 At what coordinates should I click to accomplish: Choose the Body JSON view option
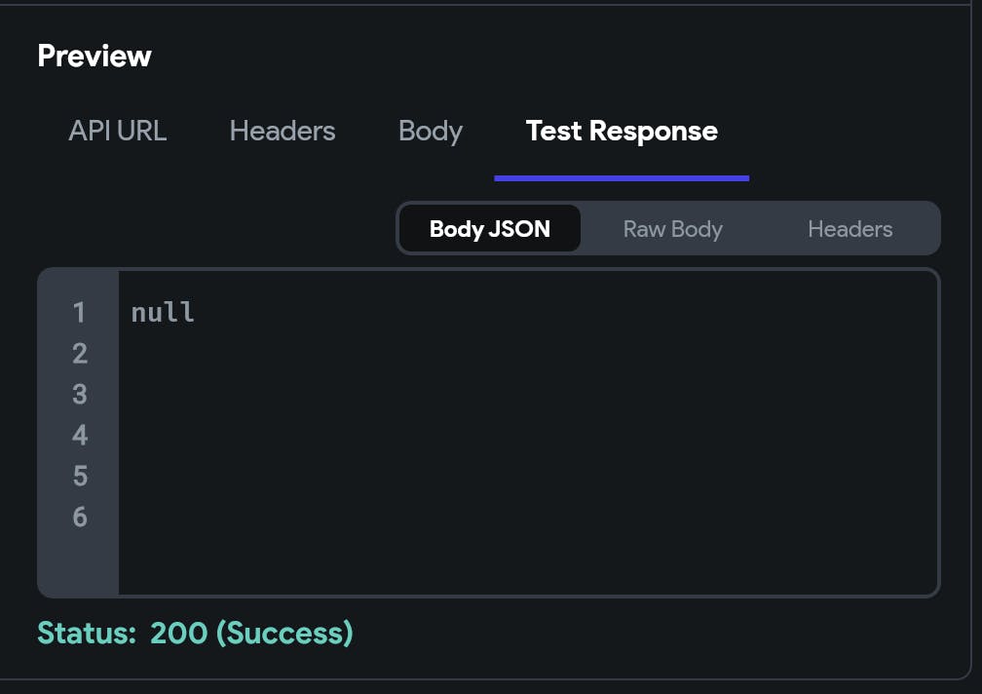(489, 229)
